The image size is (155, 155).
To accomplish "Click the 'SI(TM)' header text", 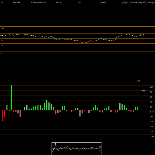I will pyautogui.click(x=59, y=2).
